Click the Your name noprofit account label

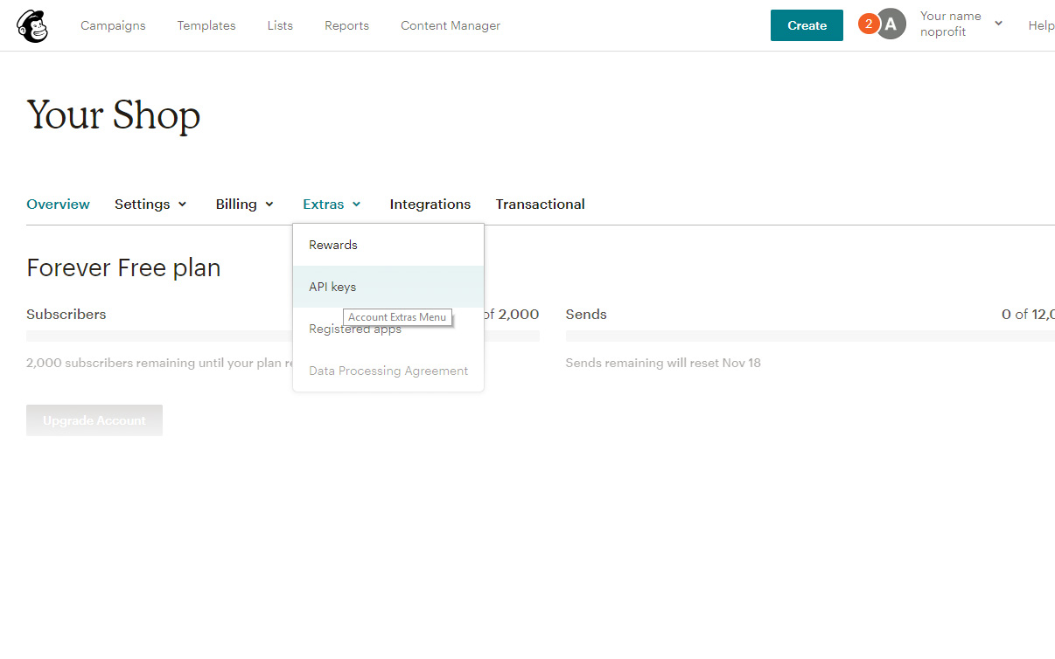click(x=950, y=24)
